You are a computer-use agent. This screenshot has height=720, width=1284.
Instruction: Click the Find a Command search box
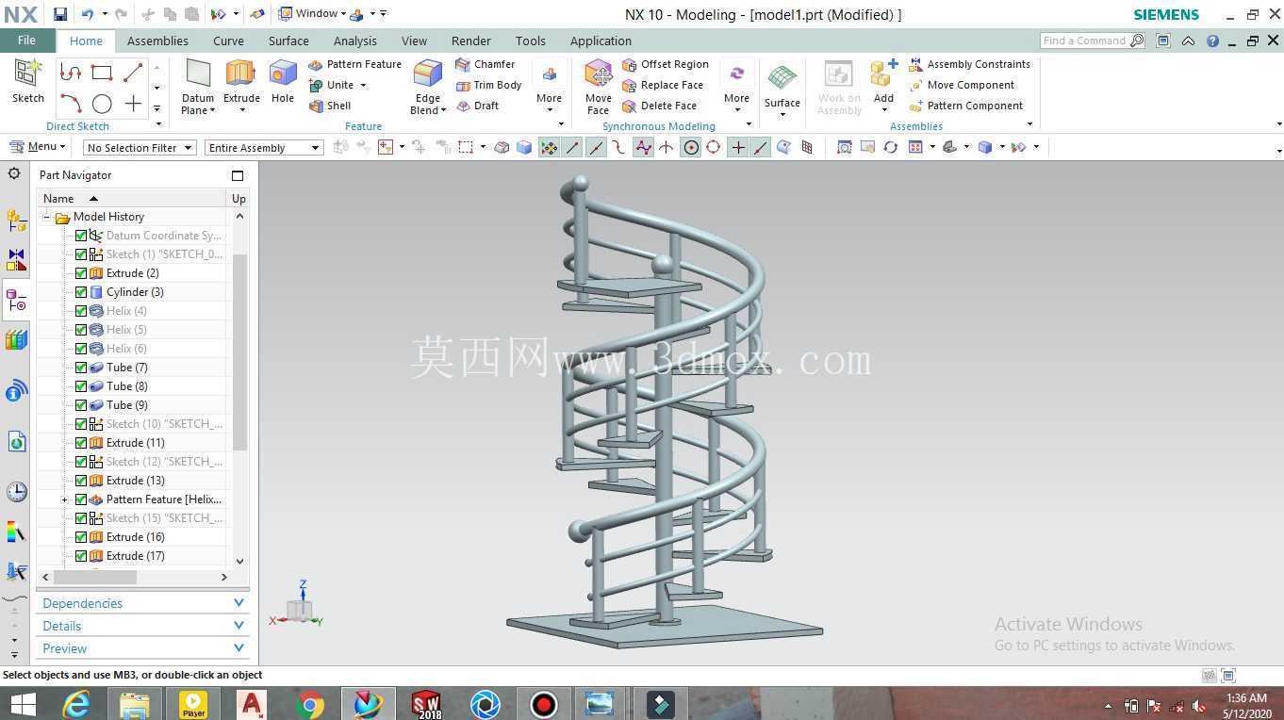click(x=1084, y=41)
